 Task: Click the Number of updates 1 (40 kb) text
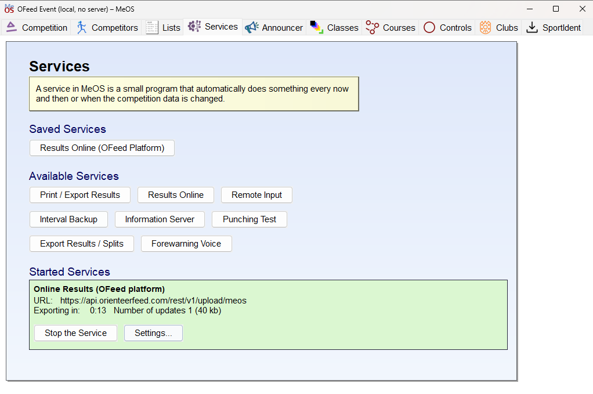click(x=168, y=310)
